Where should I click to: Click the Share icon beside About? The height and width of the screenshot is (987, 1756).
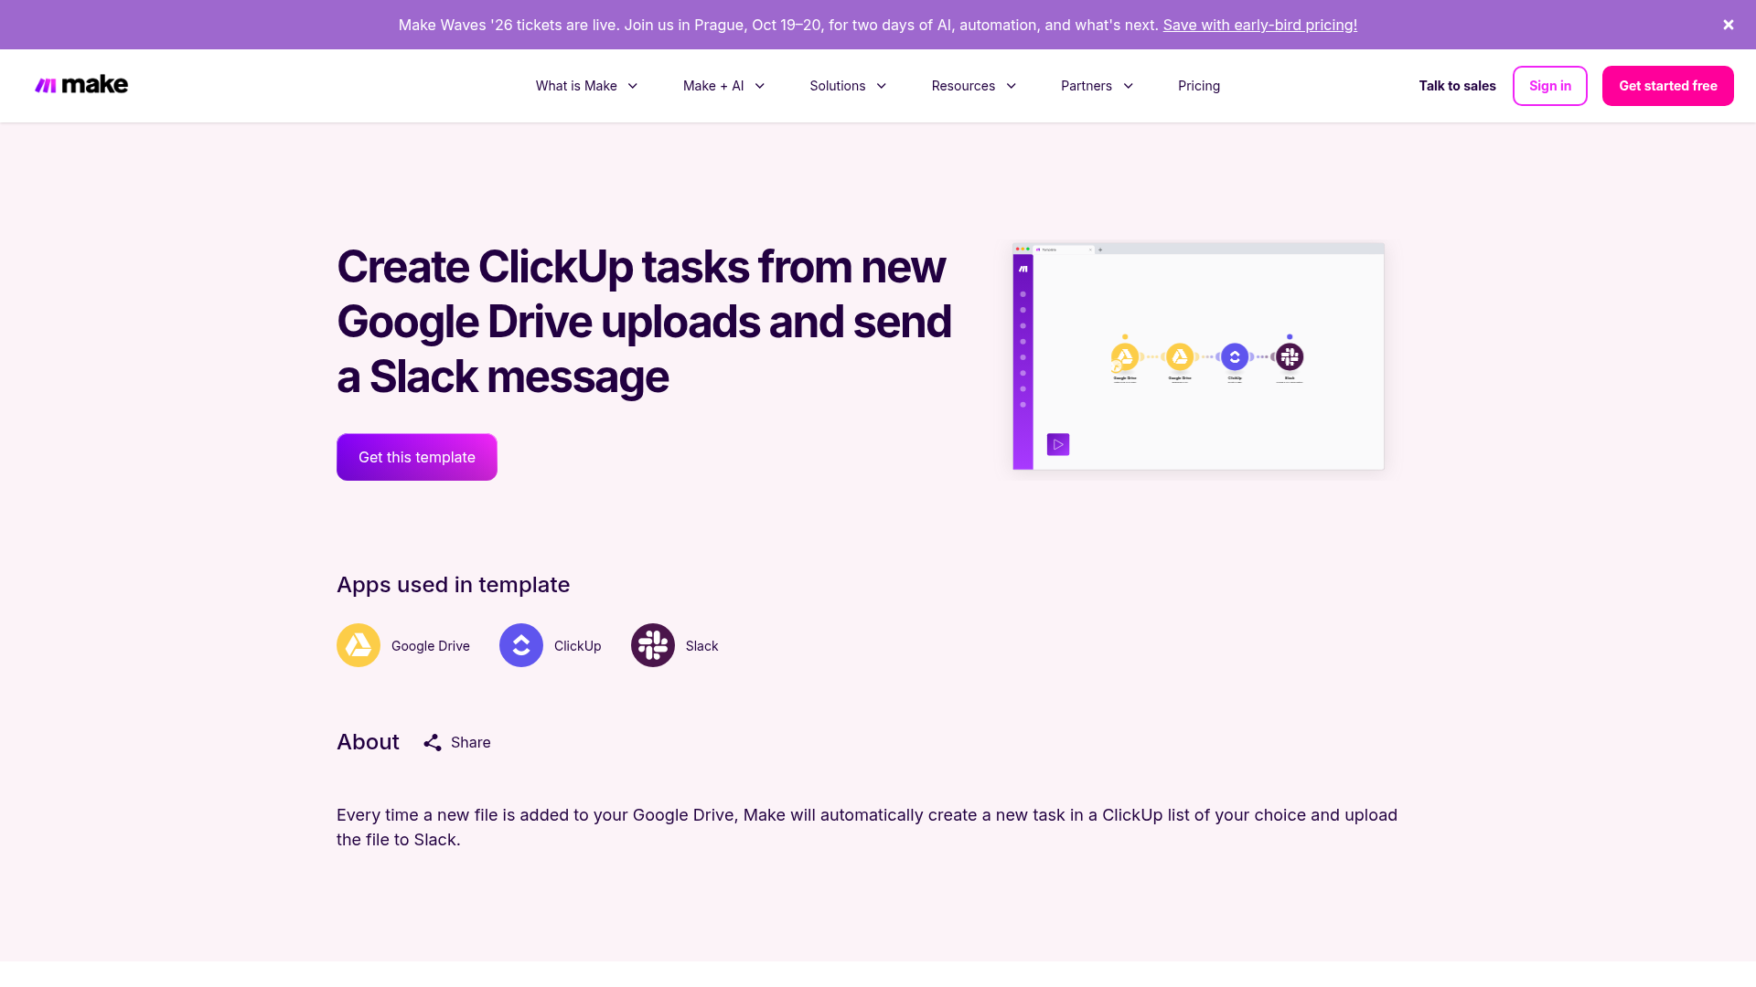tap(433, 742)
